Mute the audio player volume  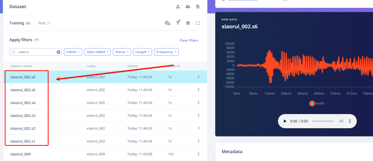[x=341, y=121]
